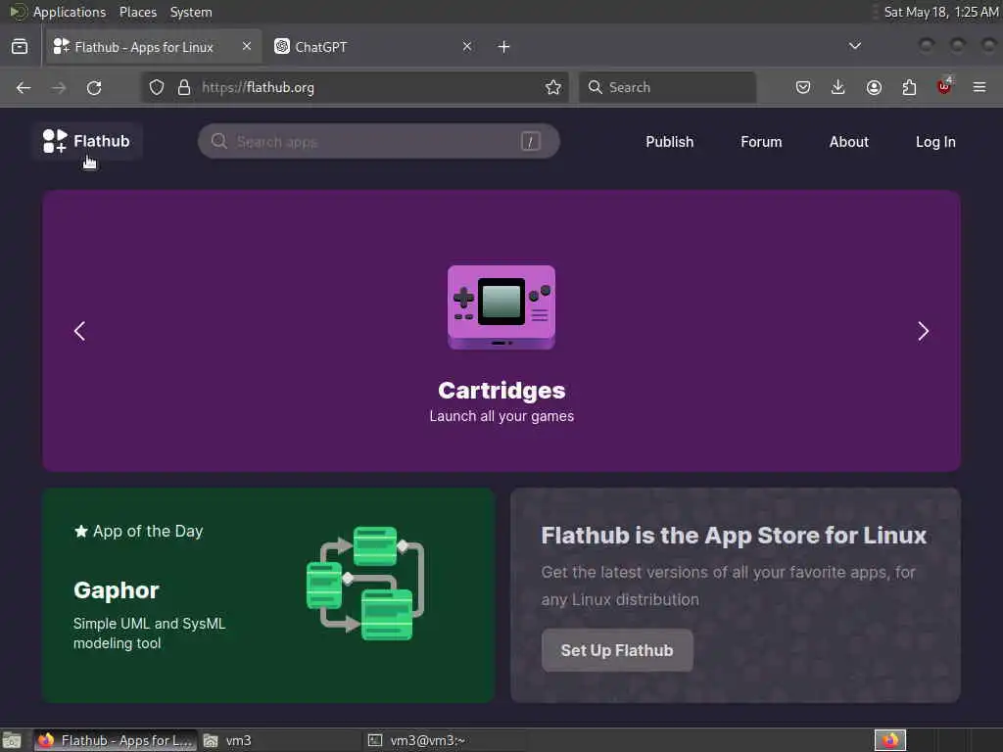
Task: Open the About link
Action: 849,142
